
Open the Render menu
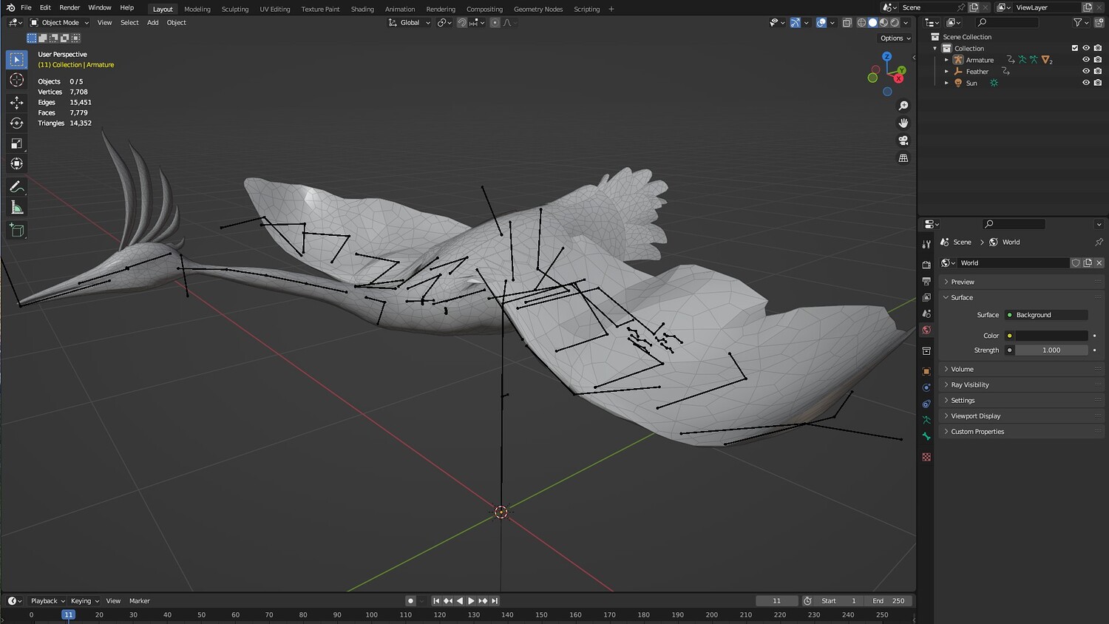pyautogui.click(x=69, y=7)
